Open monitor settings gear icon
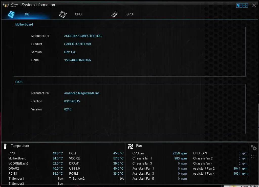This screenshot has width=259, height=187. click(x=253, y=147)
